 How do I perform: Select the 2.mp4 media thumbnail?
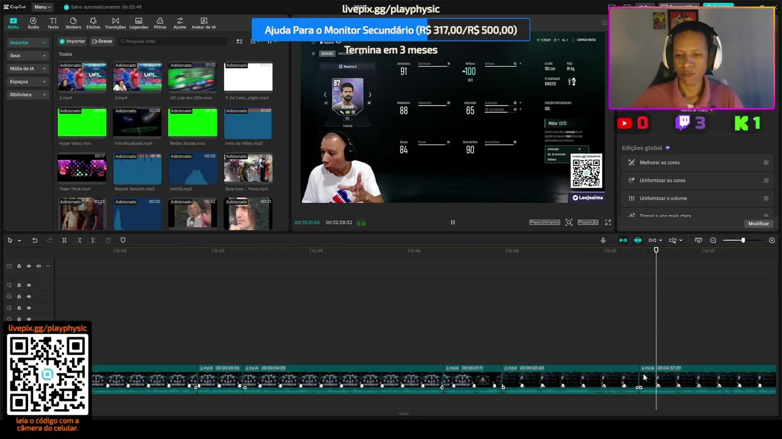click(82, 77)
